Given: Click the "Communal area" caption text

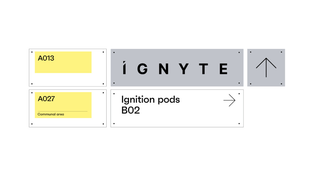Looking at the screenshot, I should (x=51, y=114).
